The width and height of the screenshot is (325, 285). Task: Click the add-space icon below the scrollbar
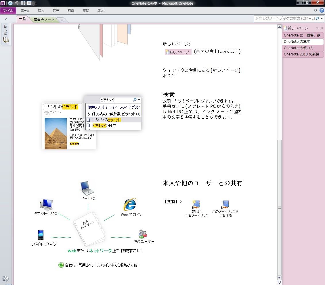[279, 282]
